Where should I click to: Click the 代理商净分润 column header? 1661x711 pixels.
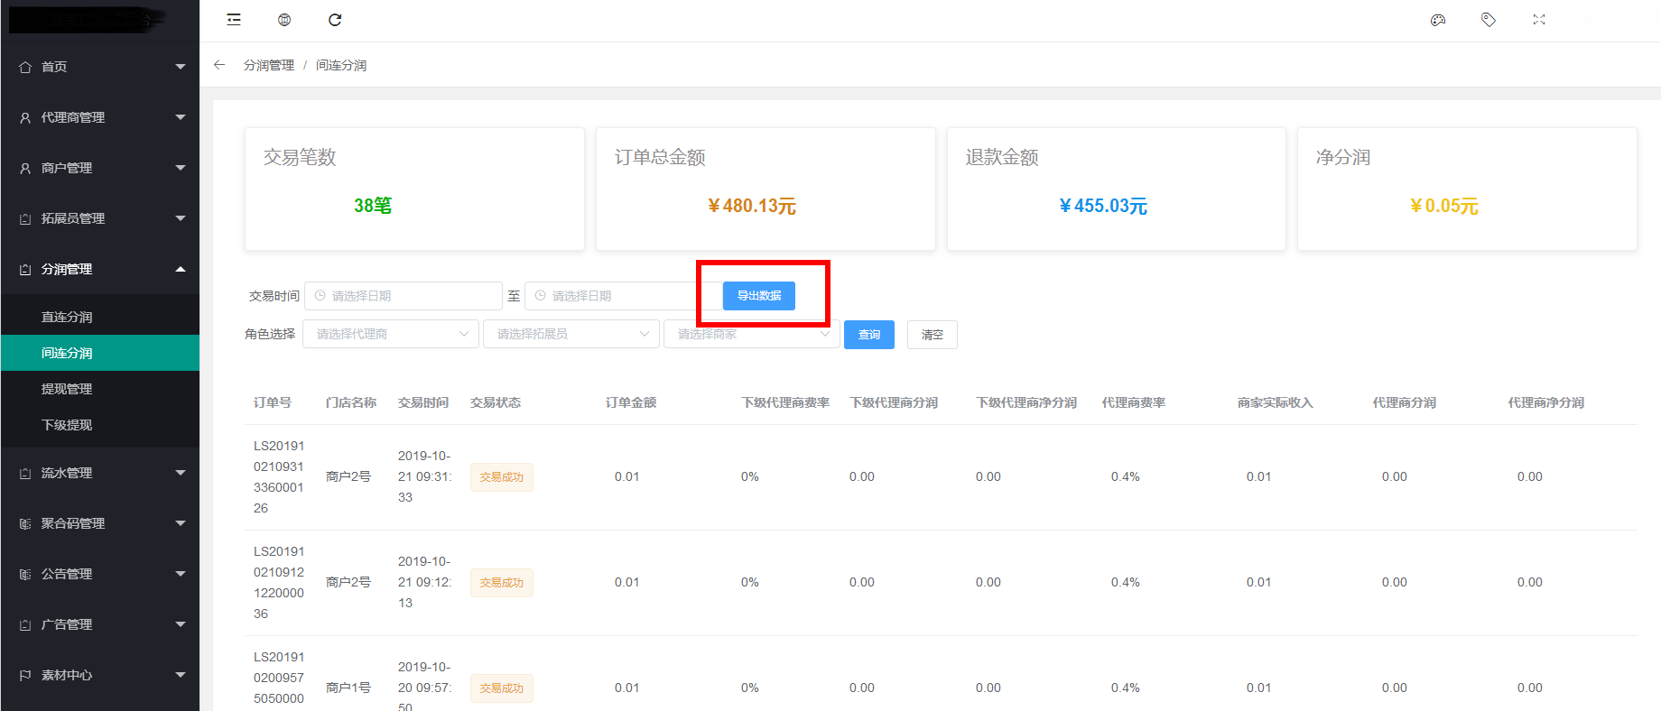[1546, 402]
